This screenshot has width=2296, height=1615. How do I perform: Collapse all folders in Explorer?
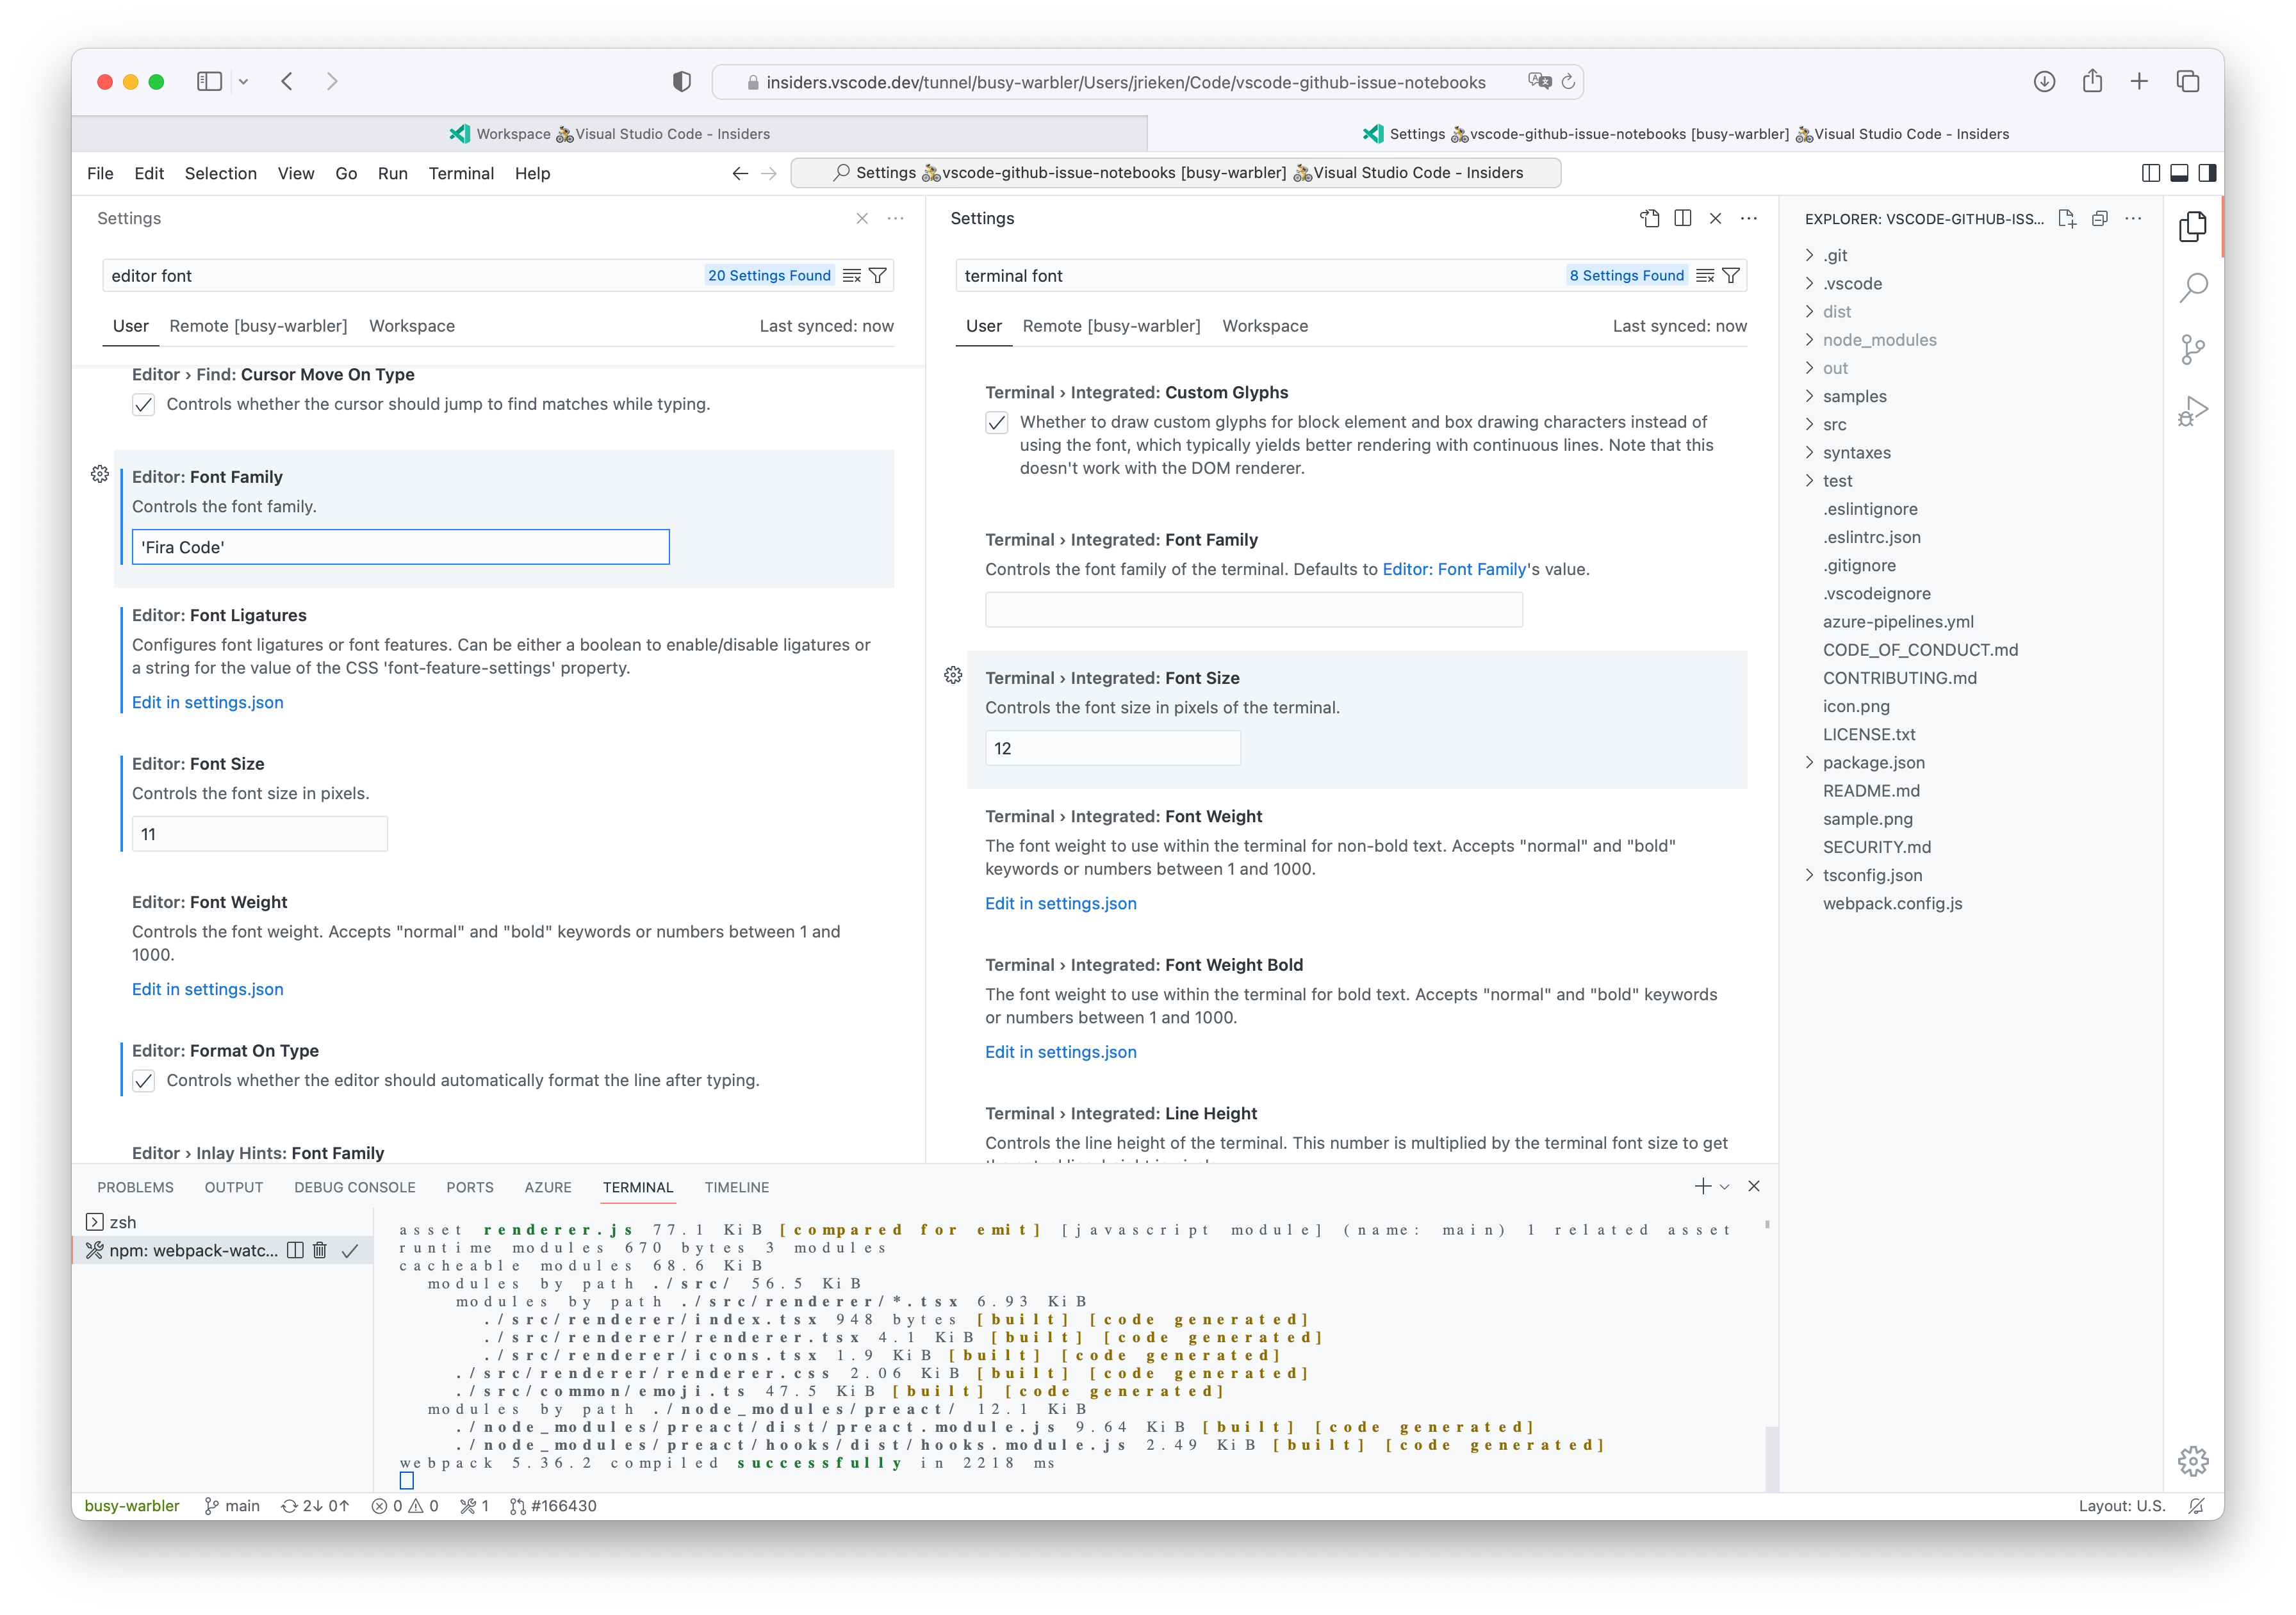[x=2100, y=218]
